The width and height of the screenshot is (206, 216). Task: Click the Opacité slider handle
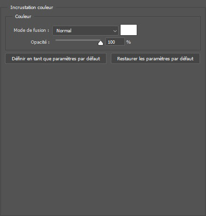(101, 43)
